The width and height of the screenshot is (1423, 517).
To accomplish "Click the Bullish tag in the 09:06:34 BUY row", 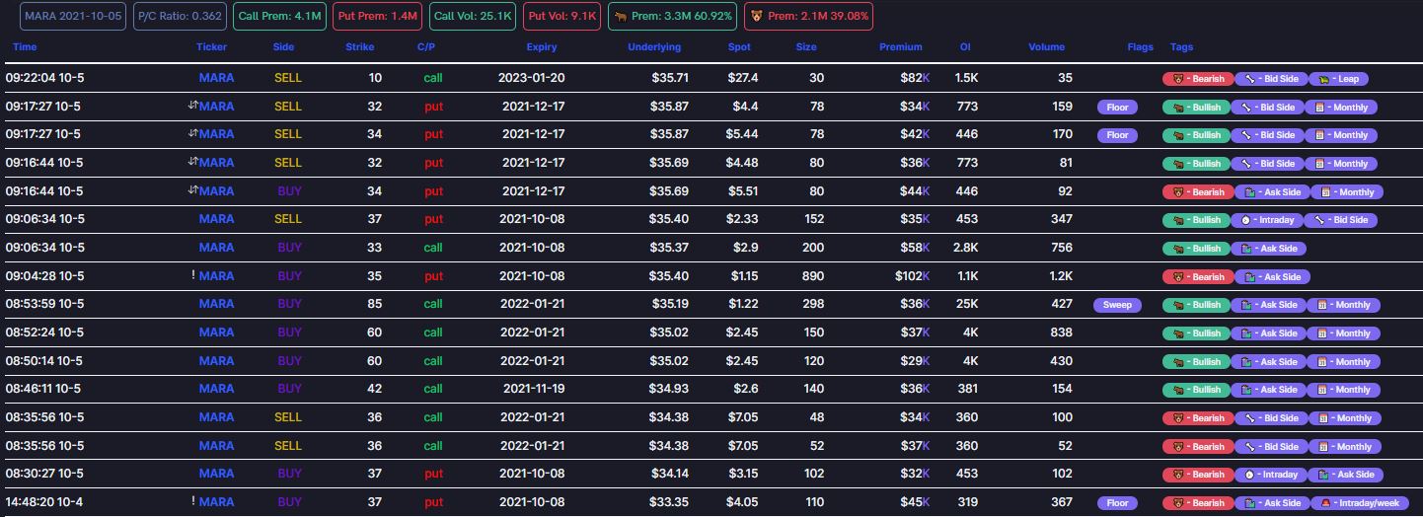I will point(1197,249).
